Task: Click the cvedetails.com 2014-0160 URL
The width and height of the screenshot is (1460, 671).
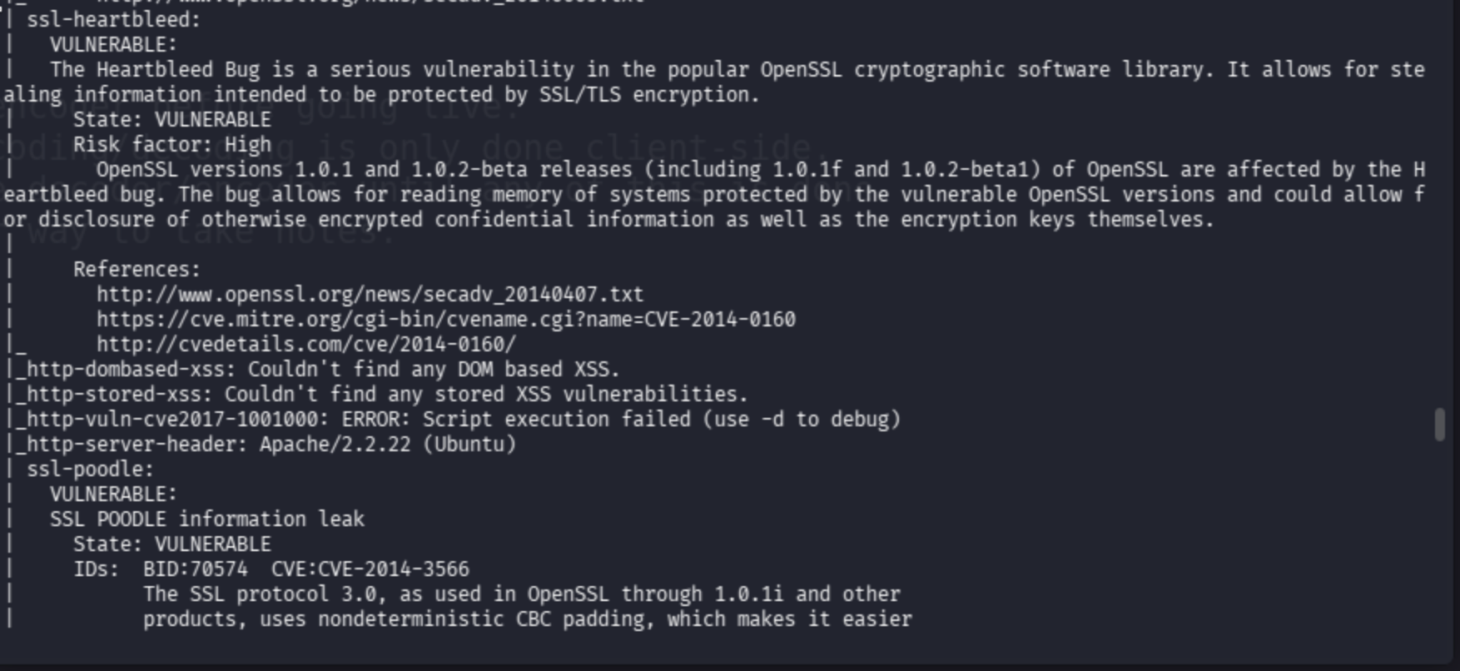Action: [x=306, y=345]
